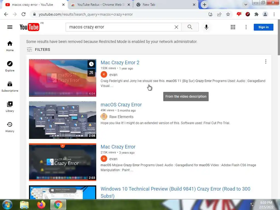Open the YouTube apps grid icon
Screen dimensions: 280x210
(233, 27)
